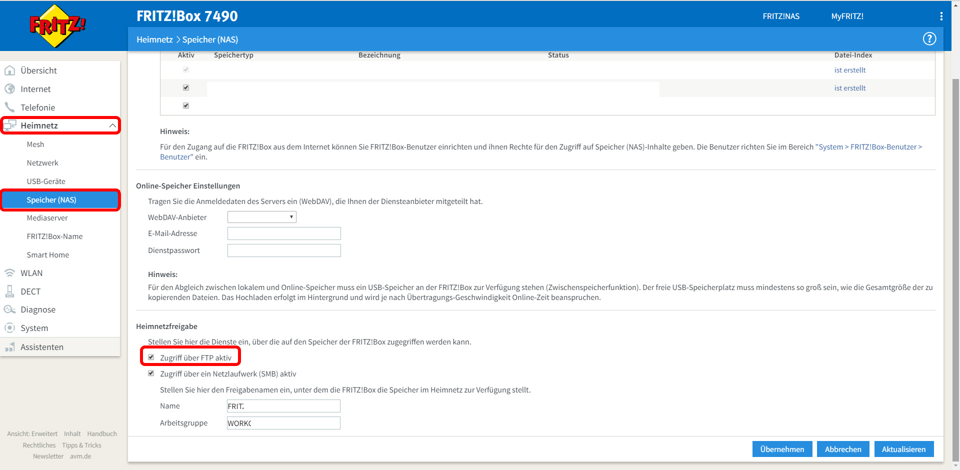Focus the E-Mail-Adresse input field
This screenshot has height=470, width=960.
point(284,233)
